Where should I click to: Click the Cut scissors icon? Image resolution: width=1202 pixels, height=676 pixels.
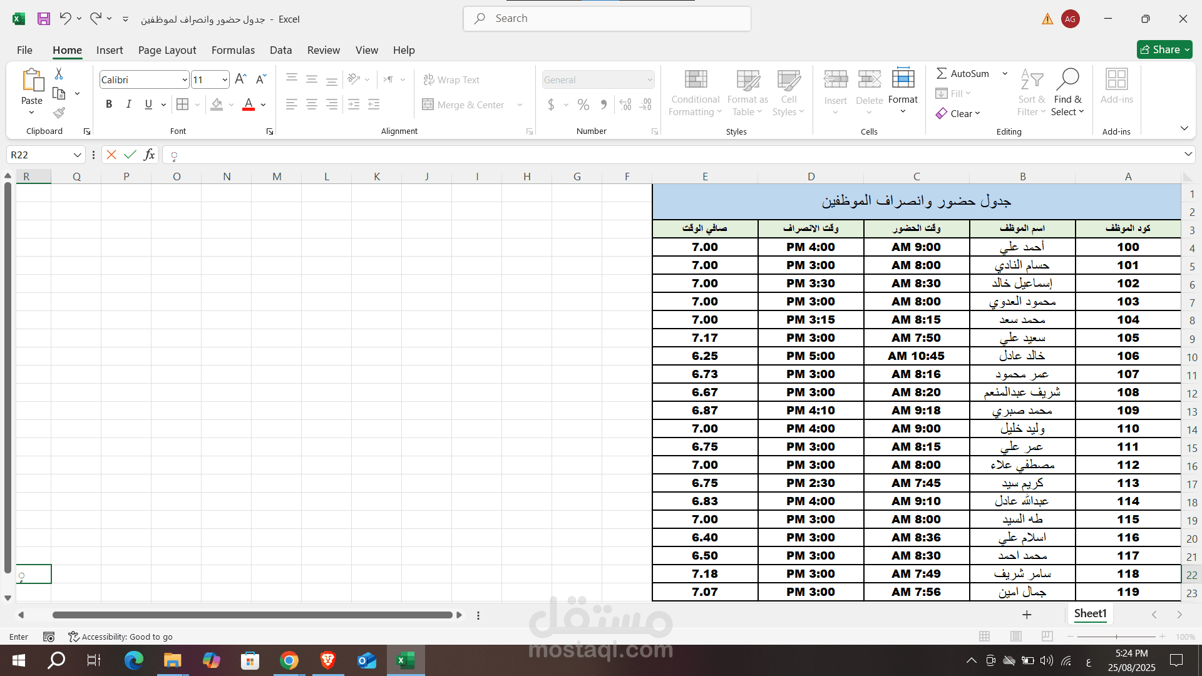pyautogui.click(x=59, y=74)
